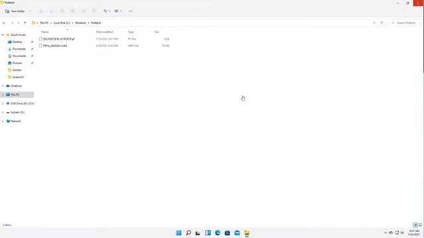Switch to the large icons view in status bar
Viewport: 424px width, 238px height.
[x=420, y=225]
